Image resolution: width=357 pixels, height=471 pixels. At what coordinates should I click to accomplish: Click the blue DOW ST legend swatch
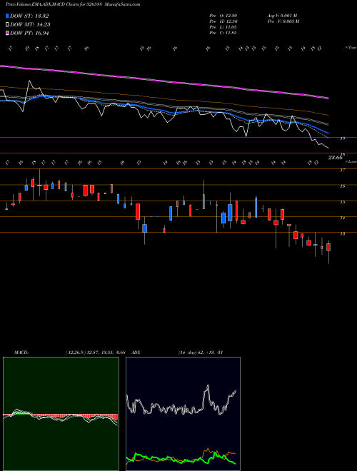pyautogui.click(x=7, y=16)
